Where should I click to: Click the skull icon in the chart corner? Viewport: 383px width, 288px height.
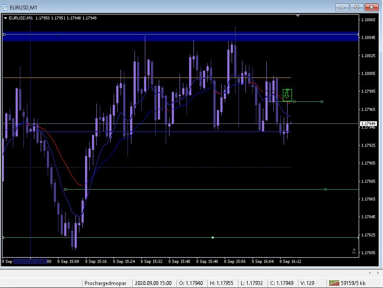pyautogui.click(x=354, y=251)
